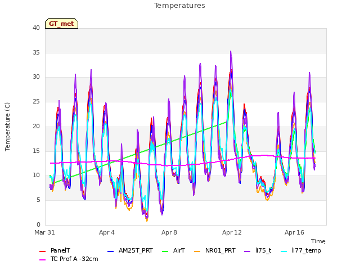Click the NR01_PRT legend entry
The height and width of the screenshot is (270, 360).
pos(215,250)
